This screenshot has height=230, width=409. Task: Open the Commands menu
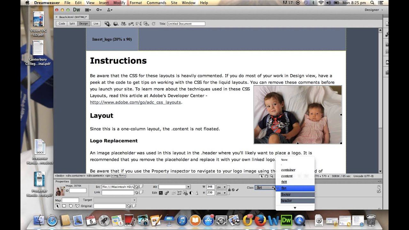point(156,3)
